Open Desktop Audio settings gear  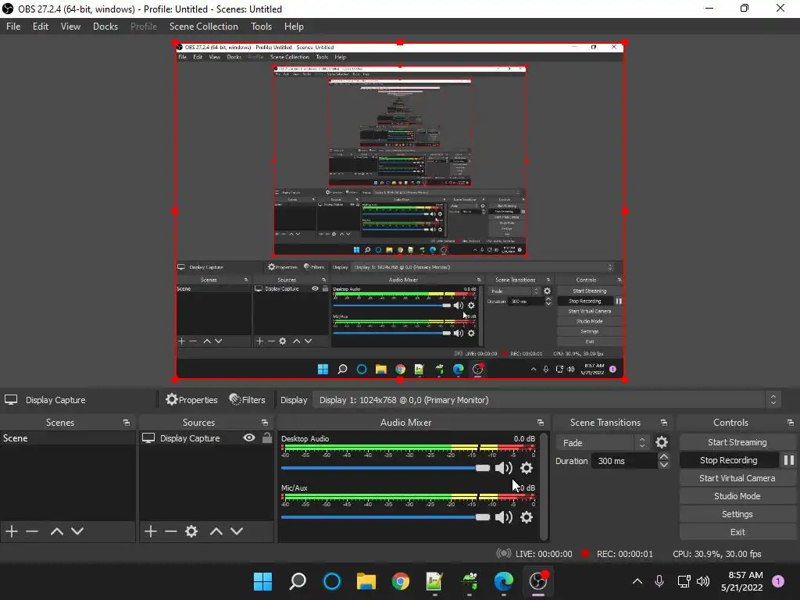(x=527, y=468)
